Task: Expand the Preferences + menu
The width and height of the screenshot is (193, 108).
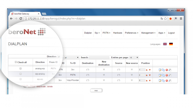Action: (x=132, y=33)
